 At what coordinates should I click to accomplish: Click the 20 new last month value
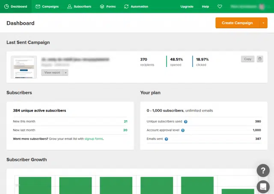pos(125,130)
